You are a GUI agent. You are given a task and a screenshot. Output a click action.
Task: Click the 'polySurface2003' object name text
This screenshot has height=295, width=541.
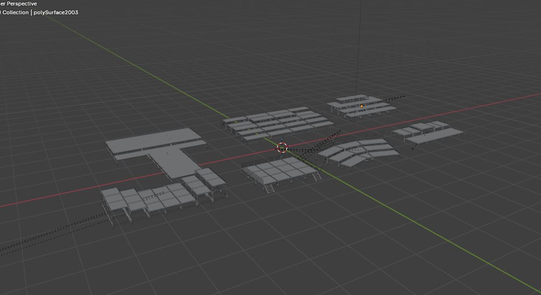coord(56,12)
